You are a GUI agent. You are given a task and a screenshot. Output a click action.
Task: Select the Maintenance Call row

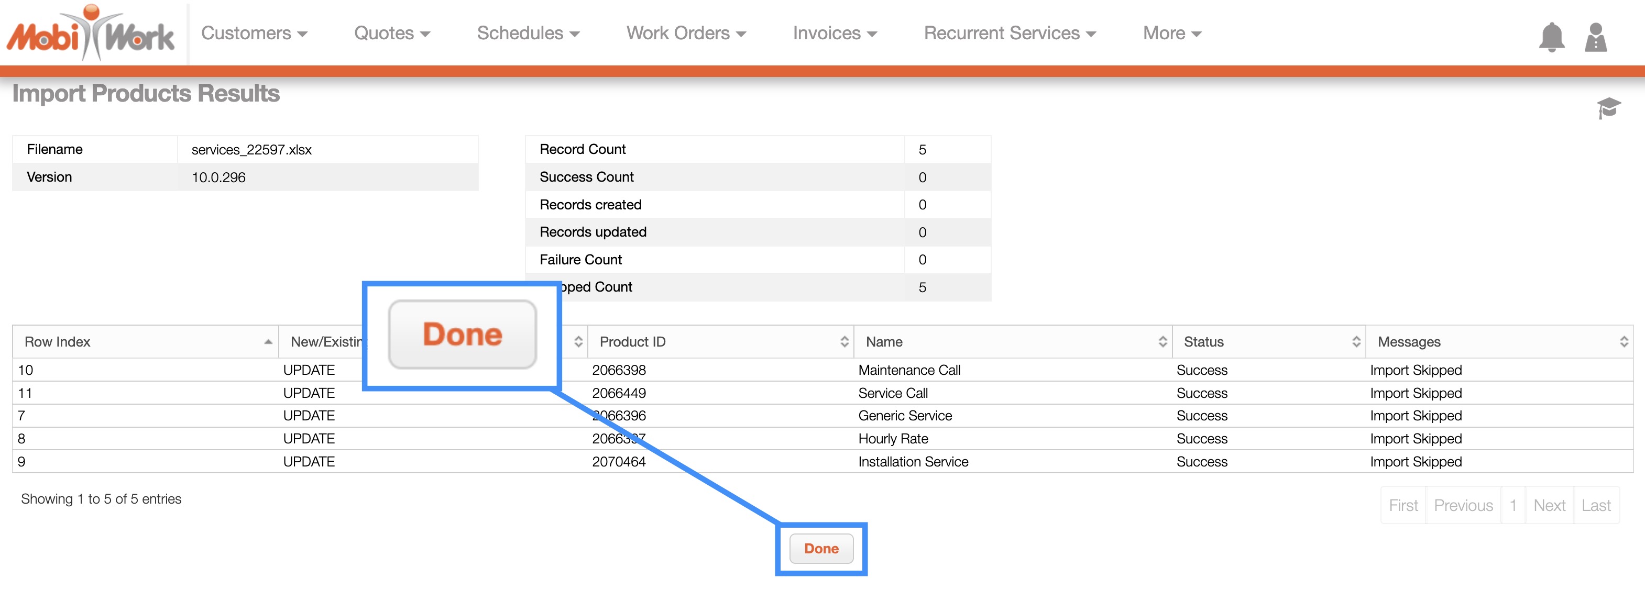pos(909,371)
